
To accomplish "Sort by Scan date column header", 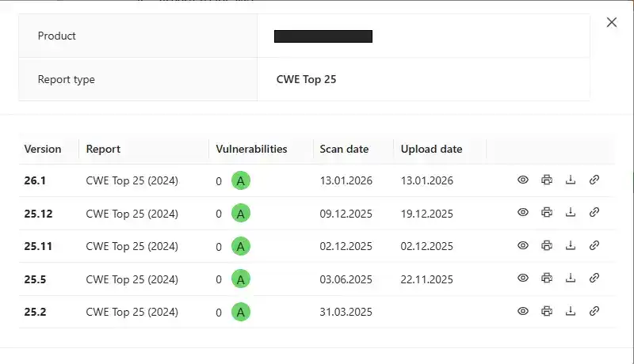I will coord(344,149).
